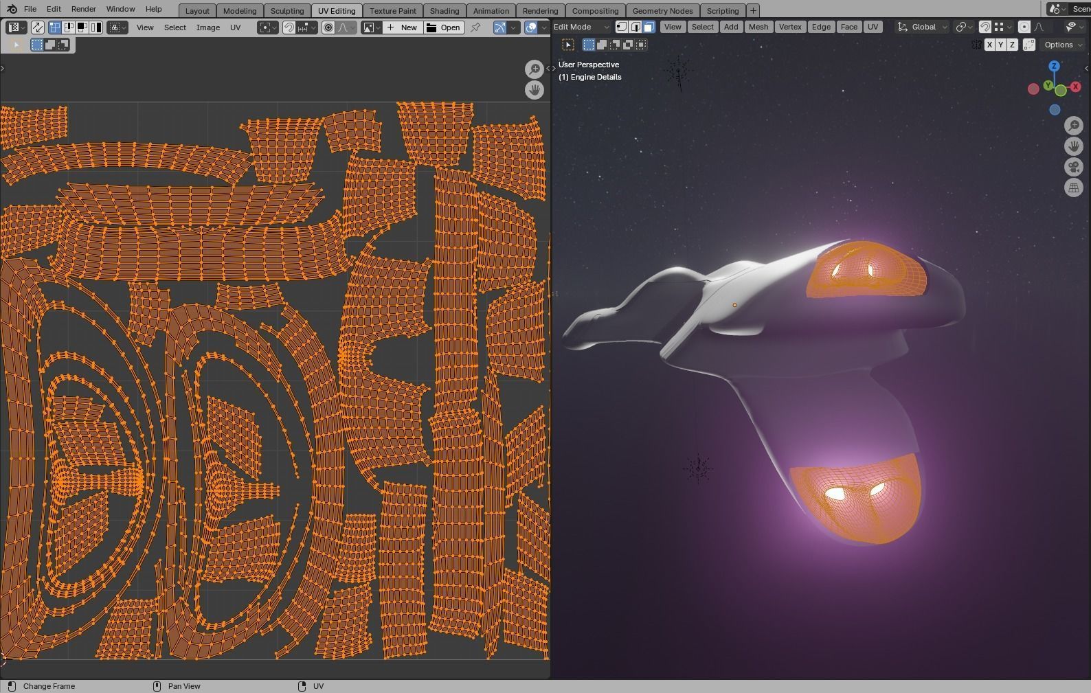Click the Face menu button

[x=849, y=27]
